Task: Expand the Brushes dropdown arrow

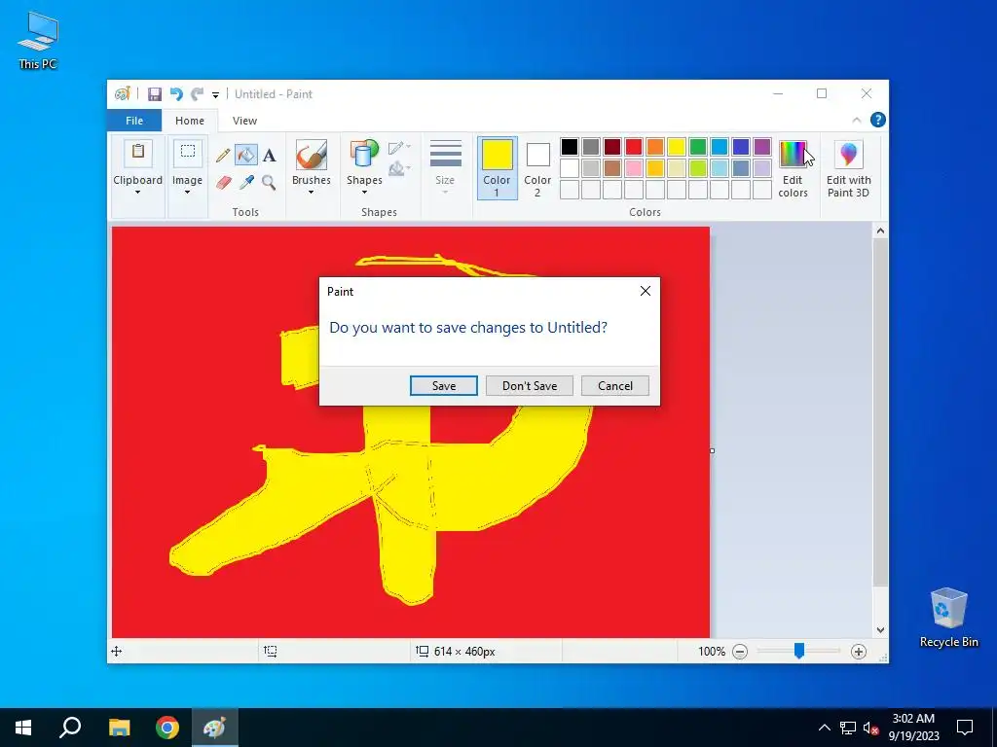Action: [311, 193]
